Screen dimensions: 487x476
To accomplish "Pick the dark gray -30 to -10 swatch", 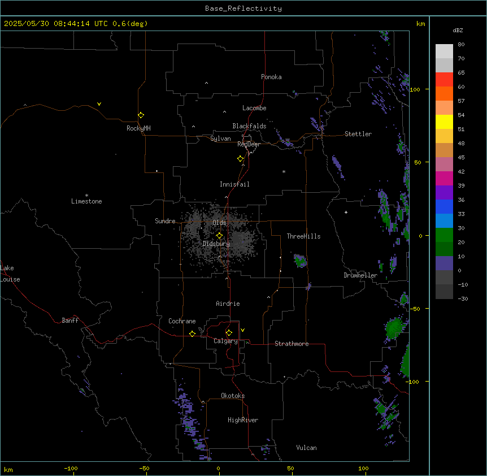I will (x=444, y=292).
